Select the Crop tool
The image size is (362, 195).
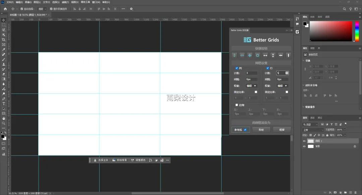tap(4, 40)
